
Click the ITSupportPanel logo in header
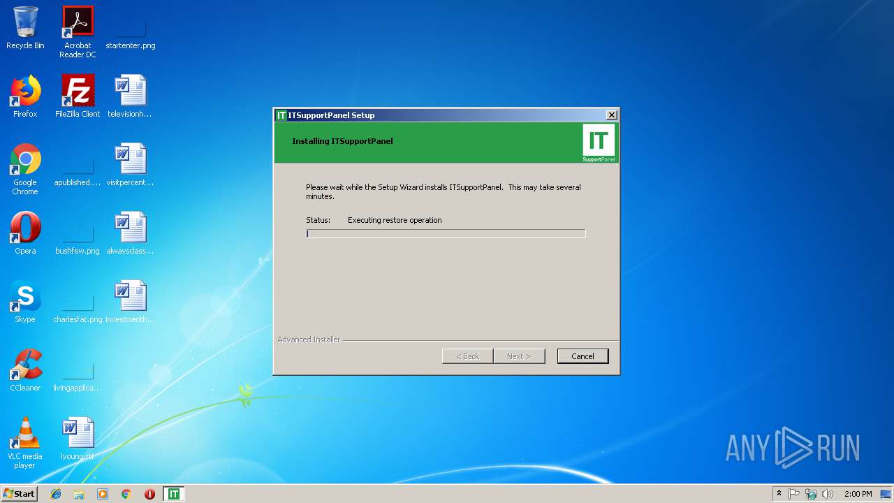(x=599, y=143)
